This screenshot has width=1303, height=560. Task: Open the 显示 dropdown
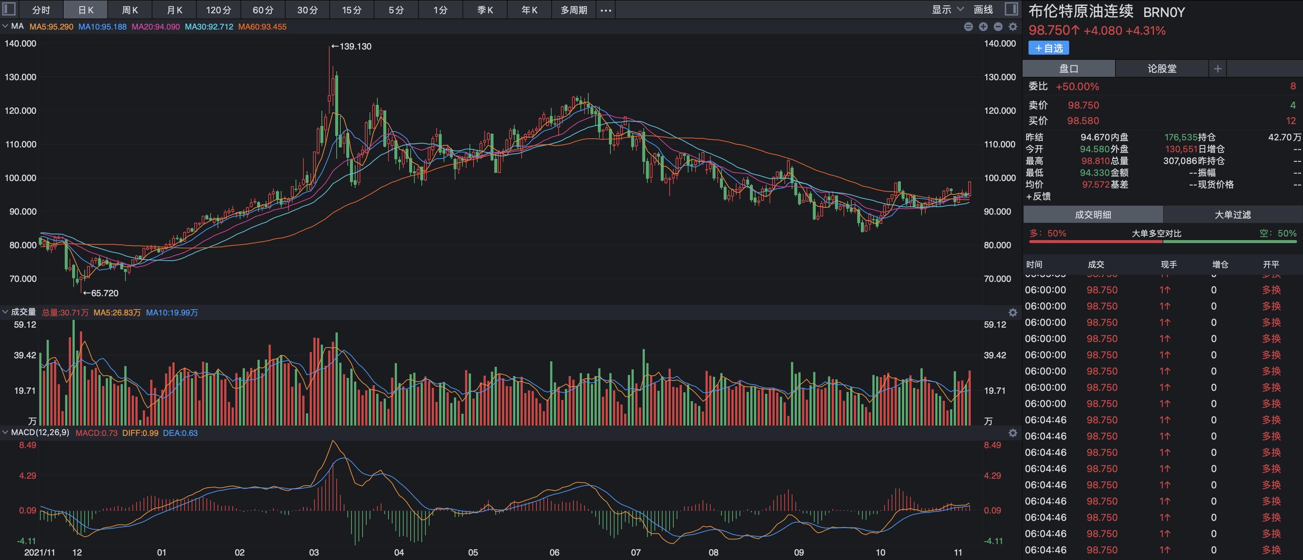pyautogui.click(x=947, y=10)
